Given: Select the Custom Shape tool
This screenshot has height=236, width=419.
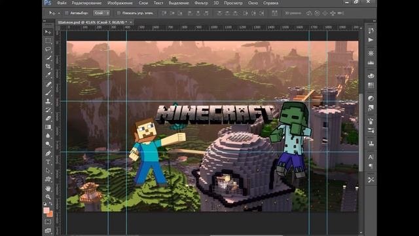Looking at the screenshot, I should pyautogui.click(x=48, y=179).
